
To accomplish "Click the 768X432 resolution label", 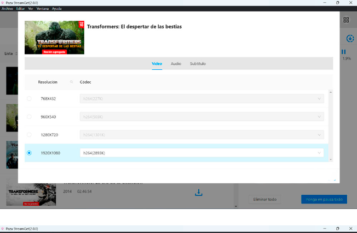I will [x=48, y=98].
